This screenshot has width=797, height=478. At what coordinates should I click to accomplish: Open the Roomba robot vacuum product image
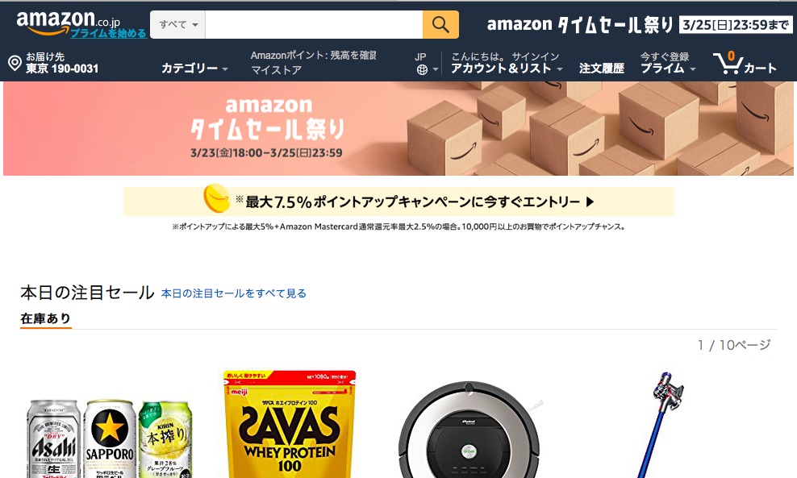point(469,430)
